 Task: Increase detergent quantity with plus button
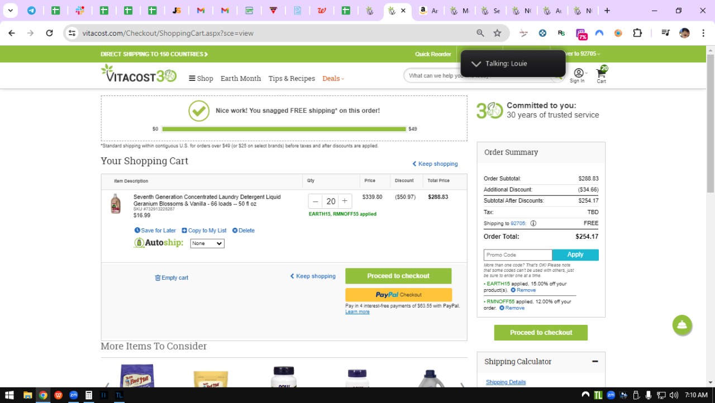pos(345,201)
